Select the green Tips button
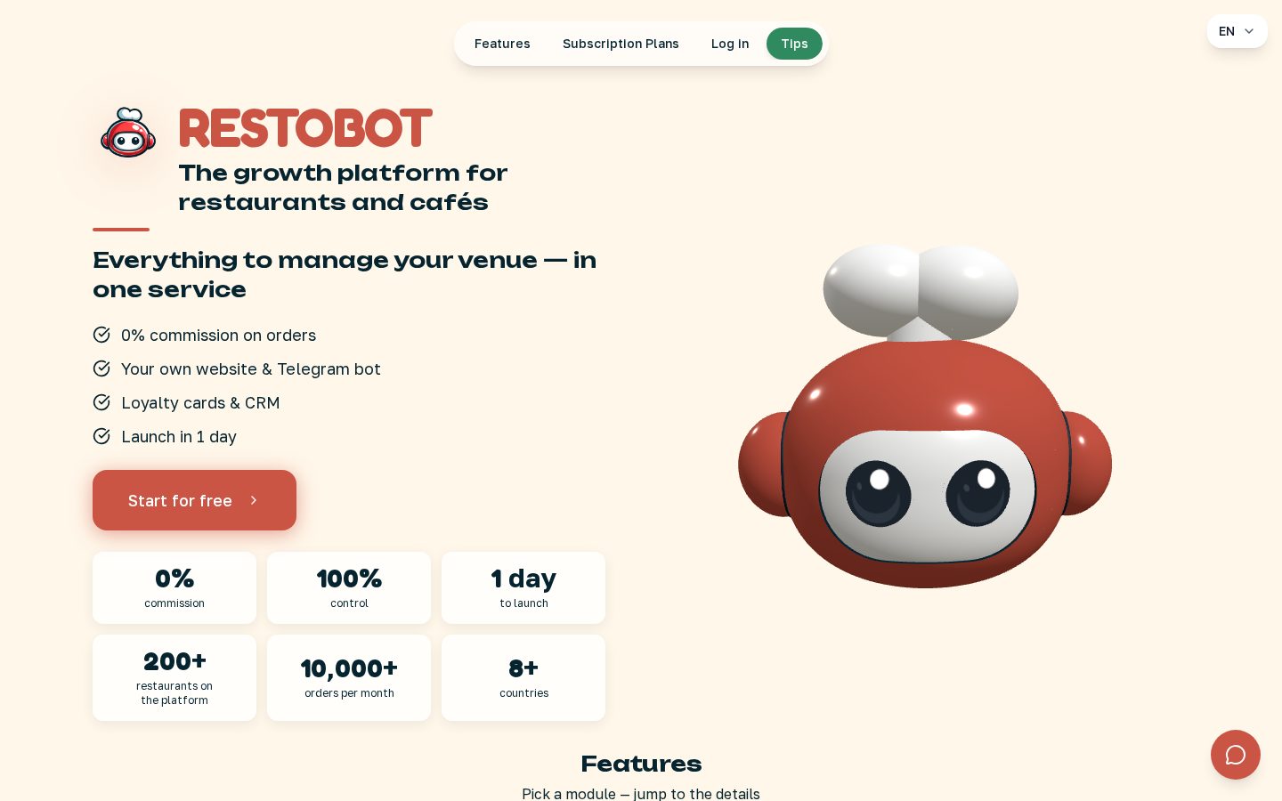The width and height of the screenshot is (1282, 801). [794, 44]
